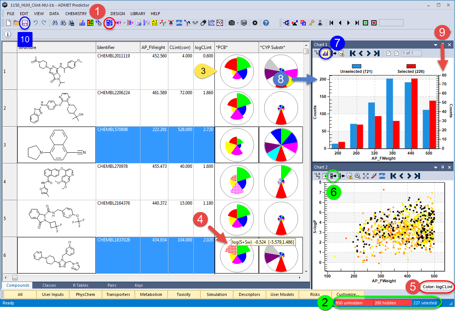
Task: Jump to first record in main toolbar
Action: click(x=332, y=23)
